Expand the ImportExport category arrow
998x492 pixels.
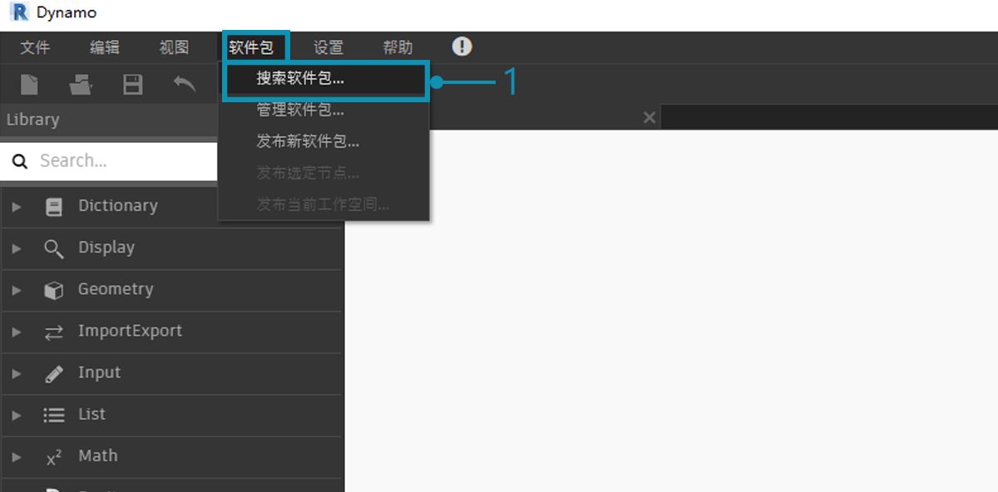[x=16, y=332]
